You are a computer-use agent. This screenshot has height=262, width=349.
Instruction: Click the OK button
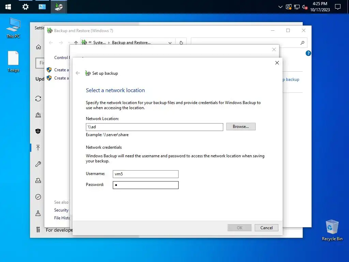tap(240, 228)
